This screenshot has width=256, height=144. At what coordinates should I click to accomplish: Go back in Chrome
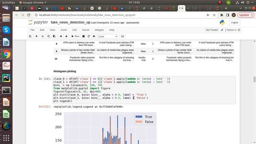[x=17, y=15]
